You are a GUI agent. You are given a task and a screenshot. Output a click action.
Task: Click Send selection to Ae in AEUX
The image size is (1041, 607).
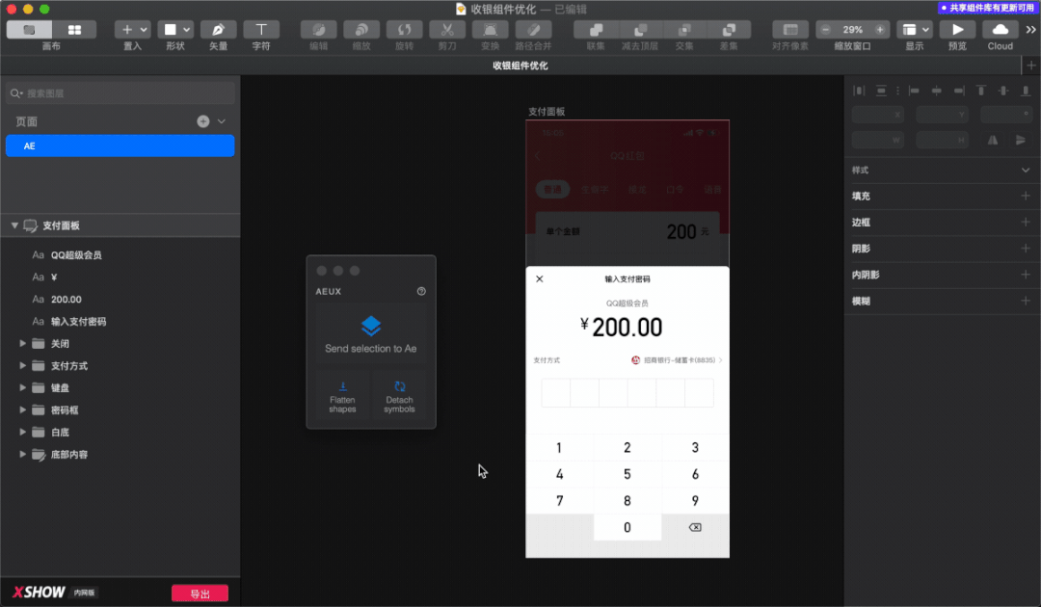371,335
